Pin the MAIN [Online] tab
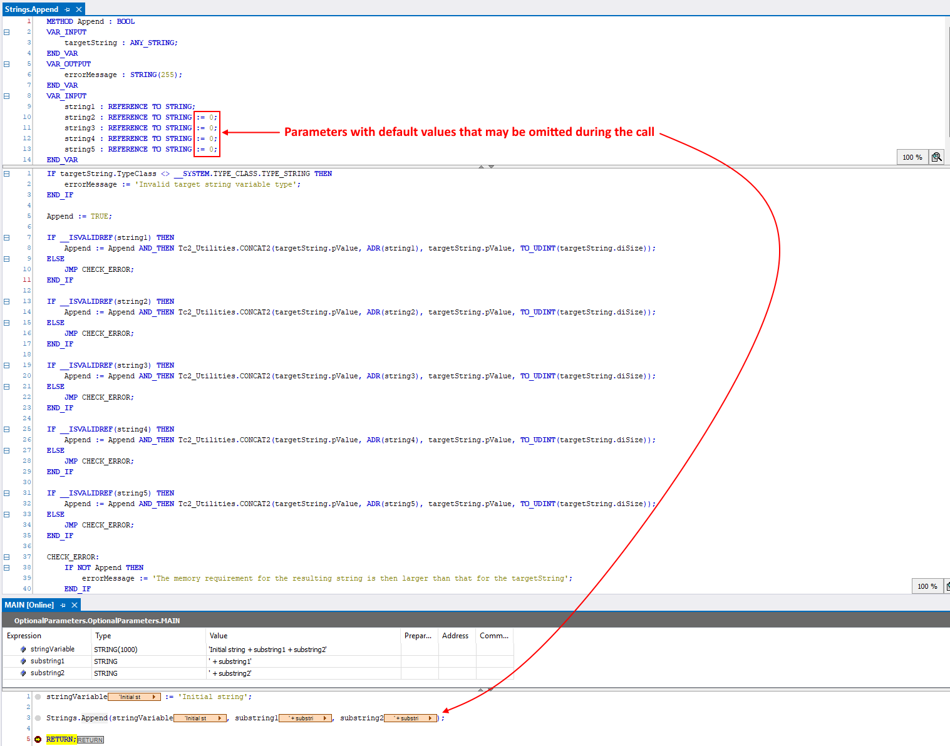 (x=63, y=605)
